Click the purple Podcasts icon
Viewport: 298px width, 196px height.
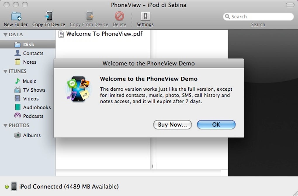click(18, 116)
